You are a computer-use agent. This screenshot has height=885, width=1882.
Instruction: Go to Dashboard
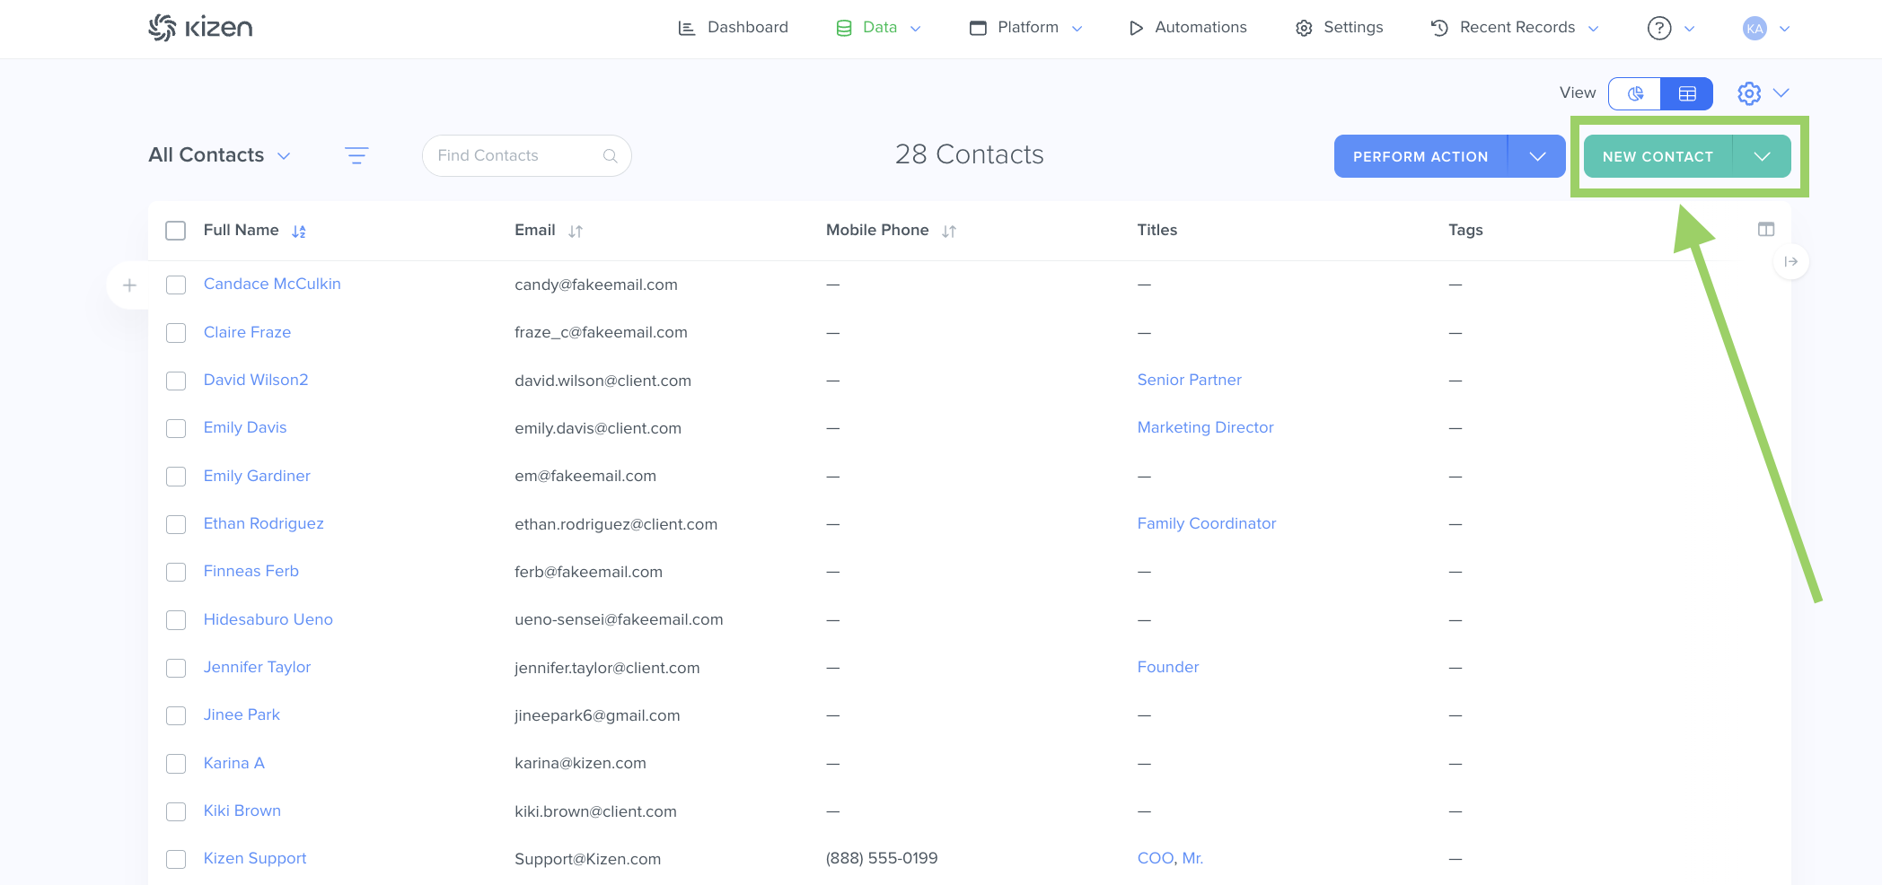pos(747,28)
